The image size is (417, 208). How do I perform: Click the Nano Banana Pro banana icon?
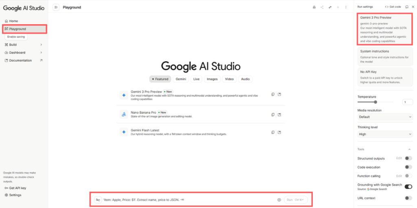(123, 114)
